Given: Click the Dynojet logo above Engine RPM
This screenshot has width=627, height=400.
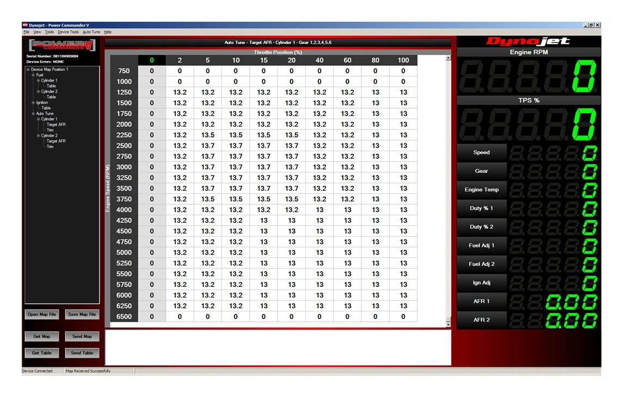Looking at the screenshot, I should pyautogui.click(x=528, y=42).
